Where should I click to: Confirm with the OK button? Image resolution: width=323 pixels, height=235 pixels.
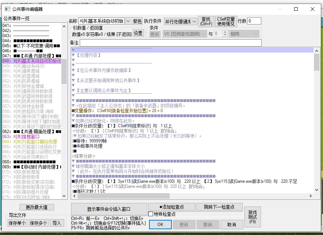tap(160, 225)
